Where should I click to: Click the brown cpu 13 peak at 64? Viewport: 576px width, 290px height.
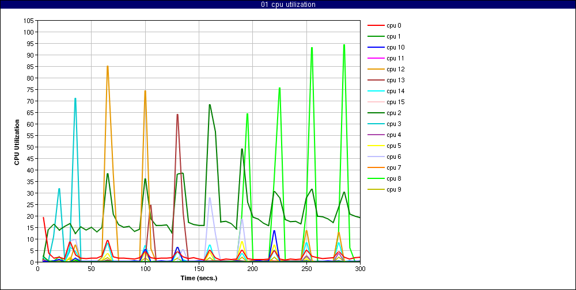pyautogui.click(x=177, y=115)
